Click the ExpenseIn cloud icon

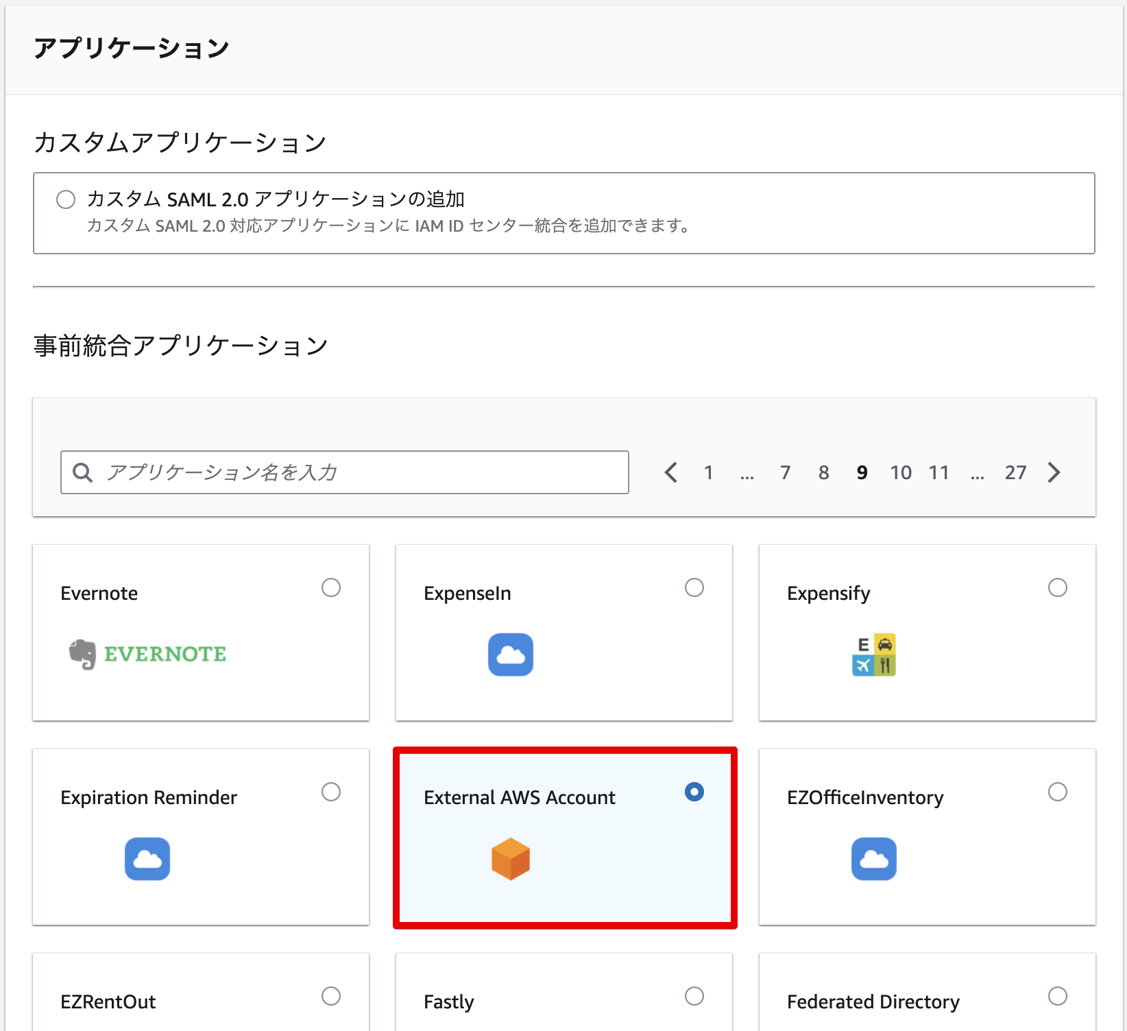[x=511, y=655]
